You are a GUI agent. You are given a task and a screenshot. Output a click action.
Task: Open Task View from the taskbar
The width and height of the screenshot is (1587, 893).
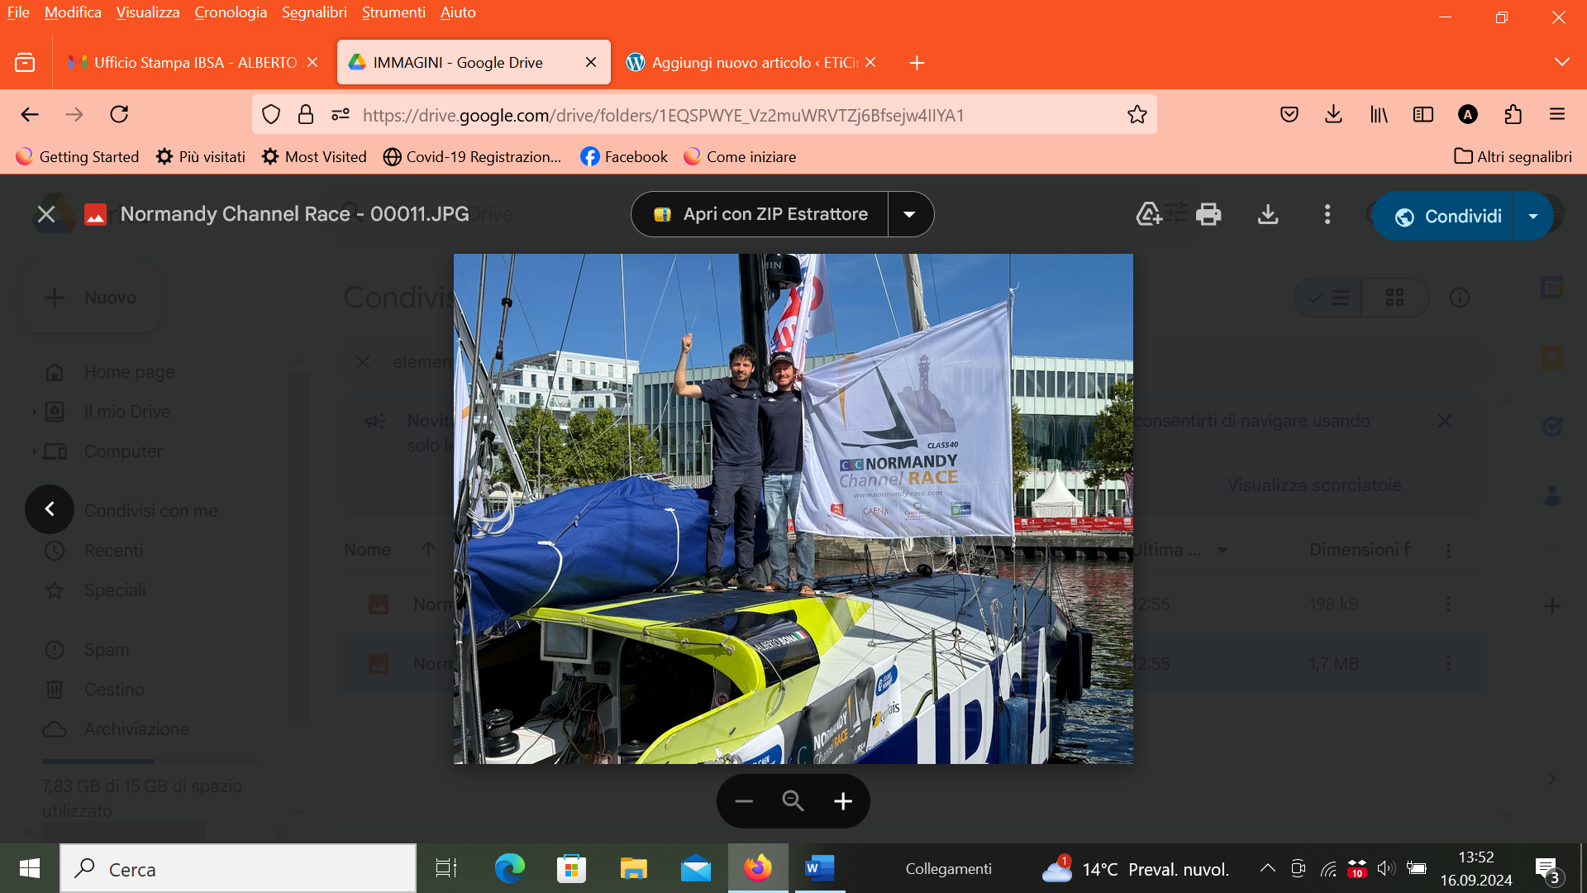446,868
